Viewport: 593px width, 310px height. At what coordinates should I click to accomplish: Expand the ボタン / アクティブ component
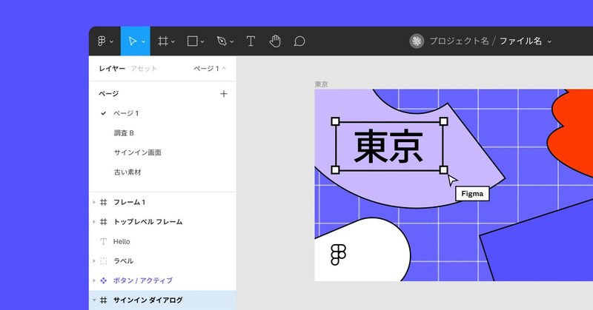click(x=94, y=280)
